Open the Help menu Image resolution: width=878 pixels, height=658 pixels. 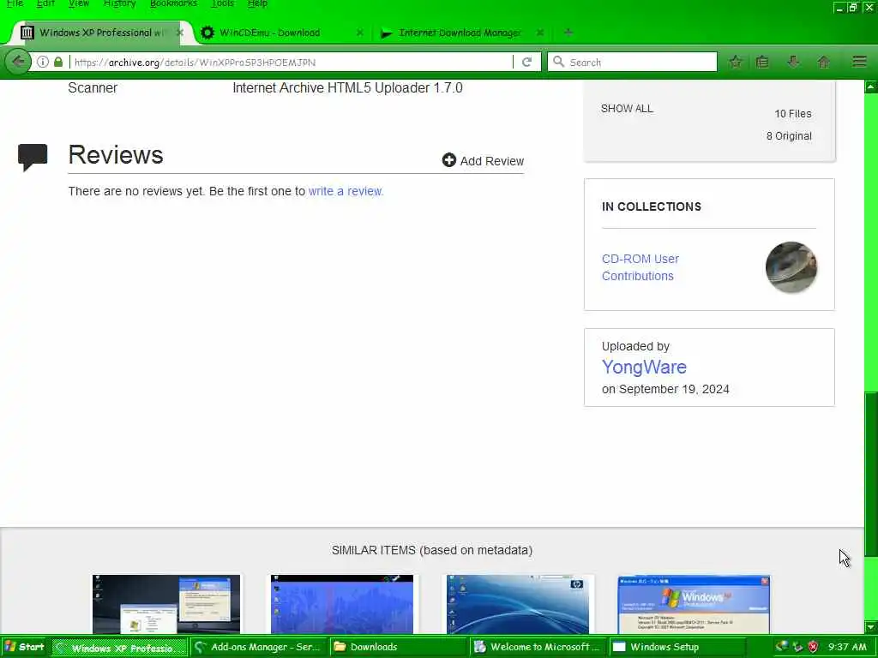coord(257,4)
